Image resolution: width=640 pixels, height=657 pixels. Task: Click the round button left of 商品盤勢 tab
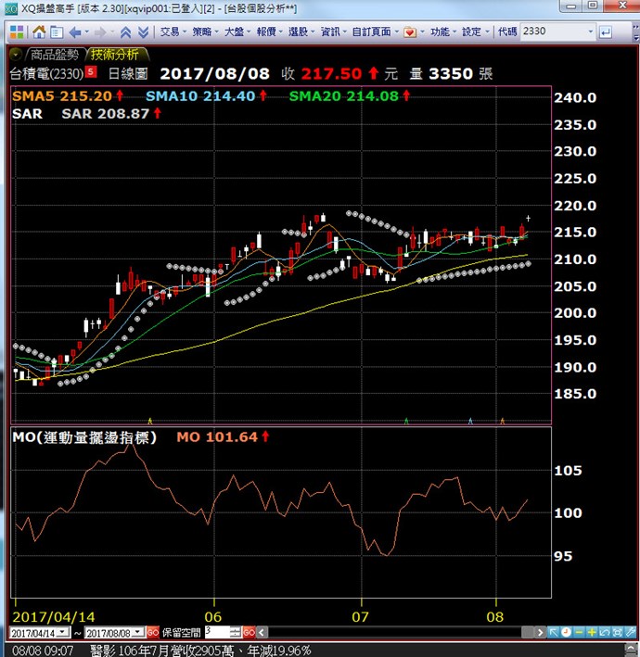(x=16, y=55)
